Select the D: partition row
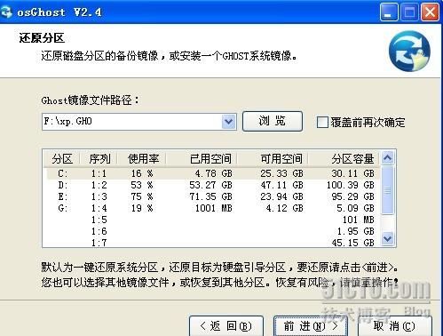Screen dimensions: 443x336 pyautogui.click(x=211, y=185)
